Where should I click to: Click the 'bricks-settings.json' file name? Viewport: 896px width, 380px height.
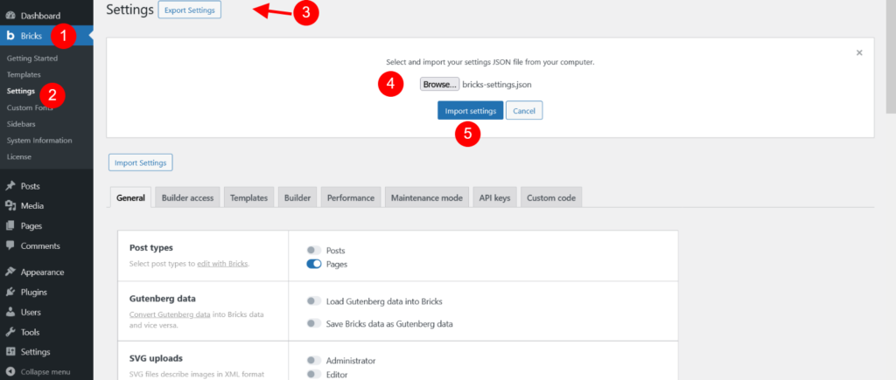tap(497, 85)
